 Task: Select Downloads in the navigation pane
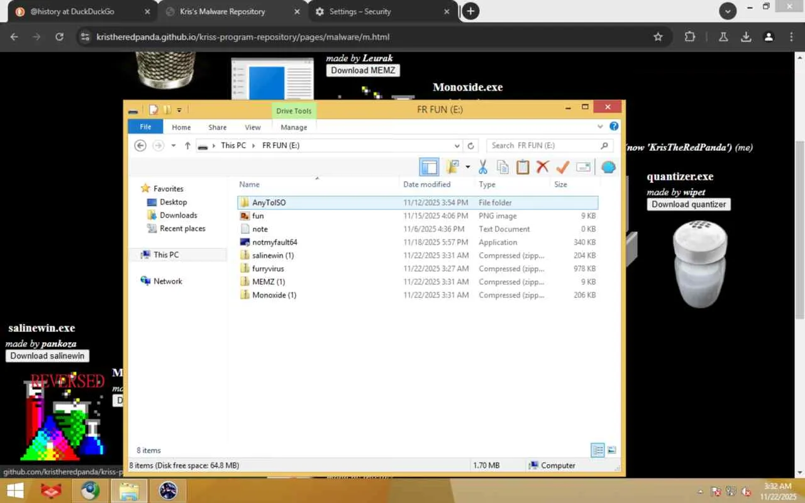178,215
